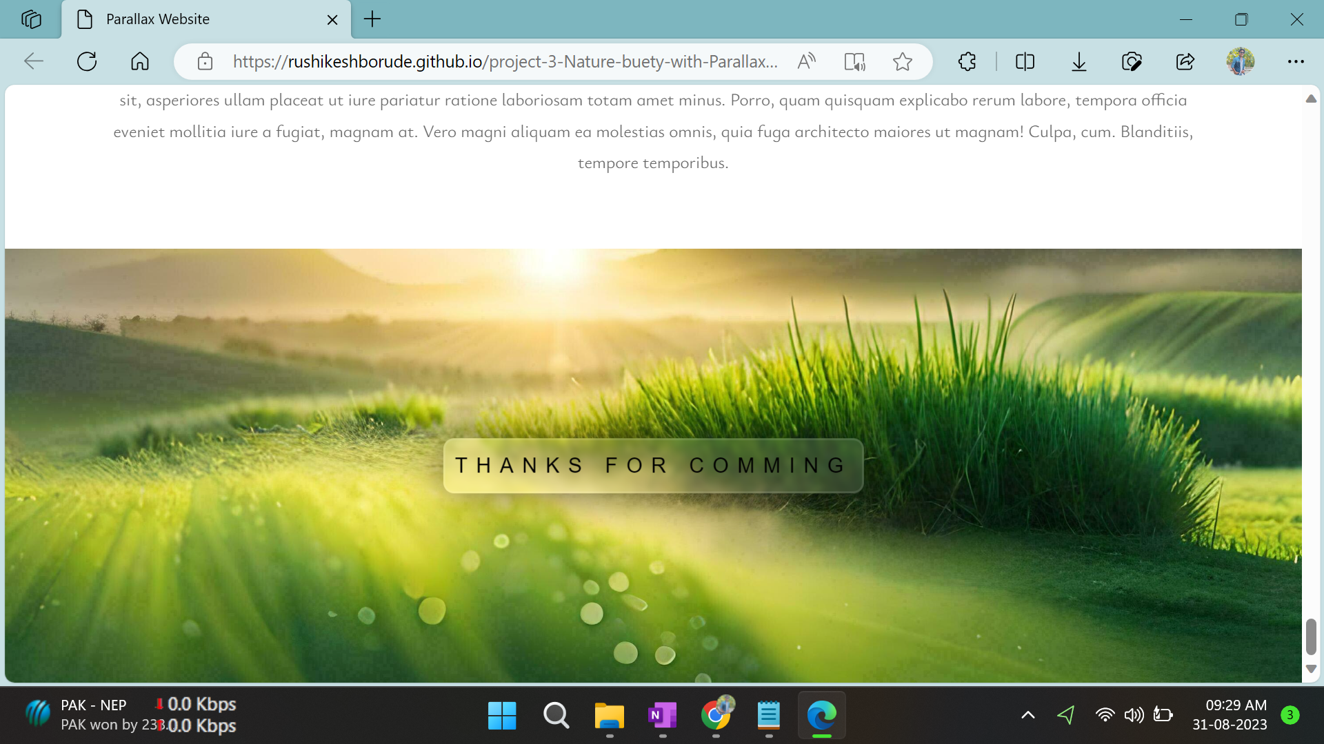Open the browser profile avatar
The image size is (1324, 744).
pyautogui.click(x=1241, y=61)
